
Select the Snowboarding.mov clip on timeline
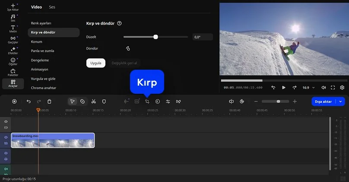52,140
